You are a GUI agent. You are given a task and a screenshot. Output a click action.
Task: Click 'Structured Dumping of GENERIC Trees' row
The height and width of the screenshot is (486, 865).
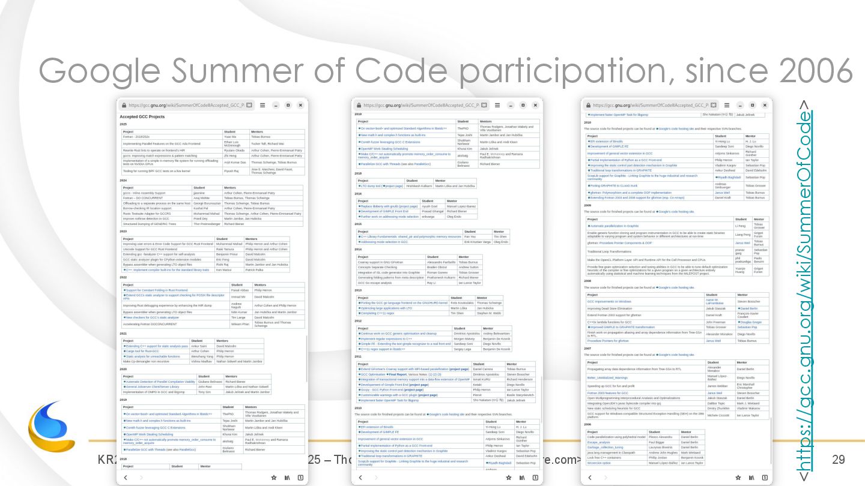[x=212, y=224]
